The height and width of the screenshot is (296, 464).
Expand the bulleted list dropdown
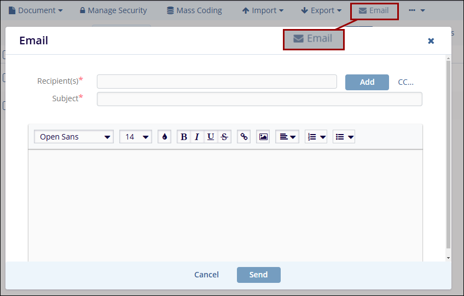[344, 137]
